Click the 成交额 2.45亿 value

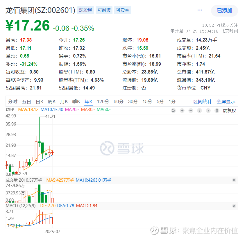(203, 48)
